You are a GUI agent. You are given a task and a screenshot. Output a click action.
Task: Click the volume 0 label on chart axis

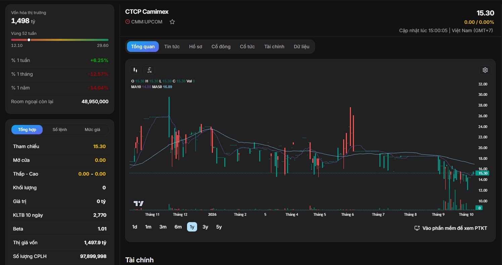click(x=480, y=208)
